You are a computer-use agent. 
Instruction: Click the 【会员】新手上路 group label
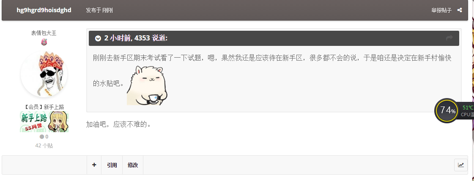(44, 107)
